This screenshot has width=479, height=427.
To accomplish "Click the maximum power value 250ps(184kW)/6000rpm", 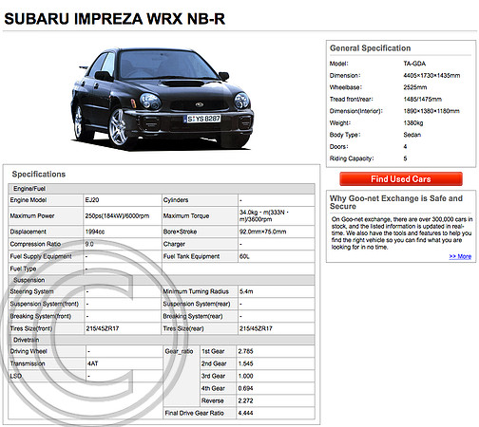I will (117, 215).
